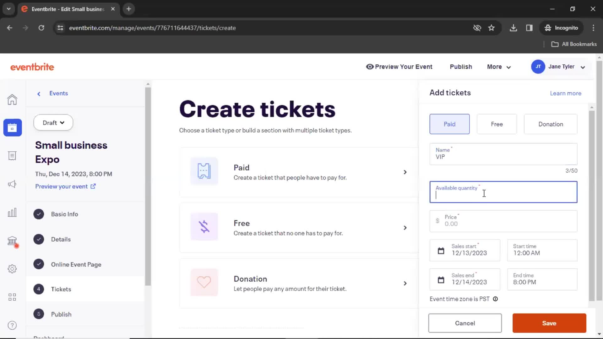Image resolution: width=603 pixels, height=339 pixels.
Task: Expand the Draft status dropdown
Action: tap(53, 122)
